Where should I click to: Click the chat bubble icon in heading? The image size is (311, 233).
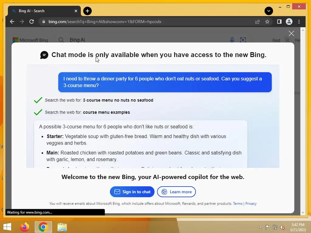[44, 55]
